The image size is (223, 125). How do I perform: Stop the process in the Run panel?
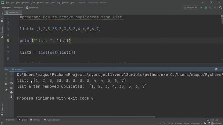6,78
